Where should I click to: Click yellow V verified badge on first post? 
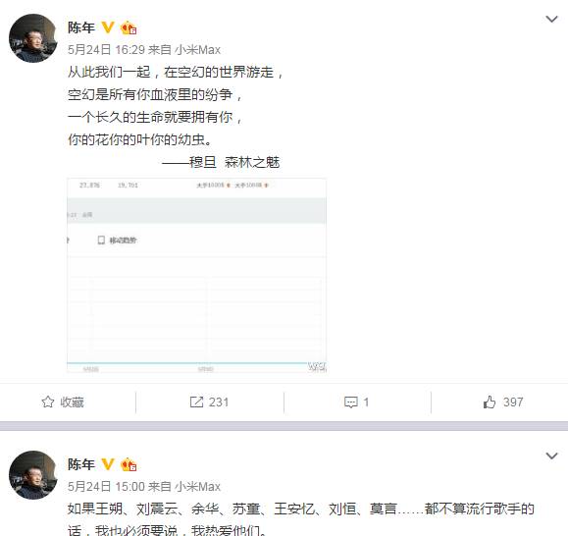[108, 27]
